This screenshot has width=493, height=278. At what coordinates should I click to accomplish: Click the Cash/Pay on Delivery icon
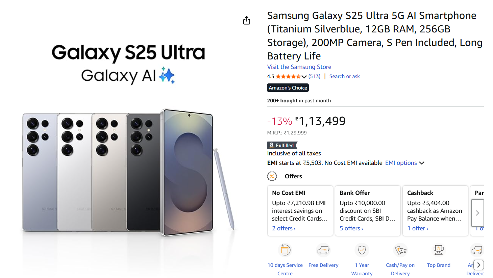(x=400, y=250)
